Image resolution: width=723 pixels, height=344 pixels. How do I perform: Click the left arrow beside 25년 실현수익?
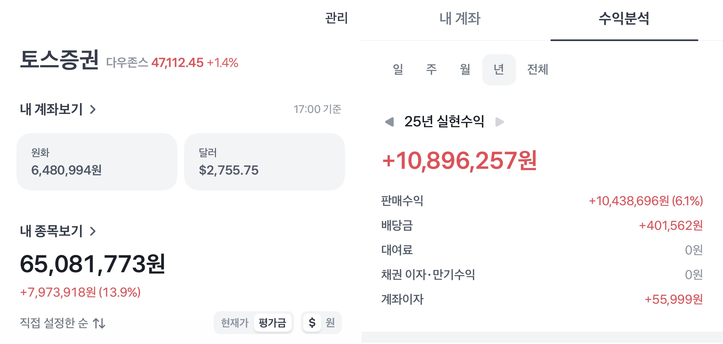pyautogui.click(x=391, y=122)
